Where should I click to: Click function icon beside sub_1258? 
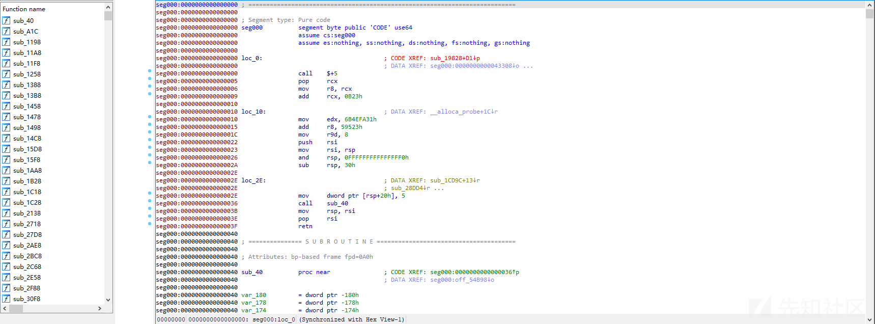(6, 74)
